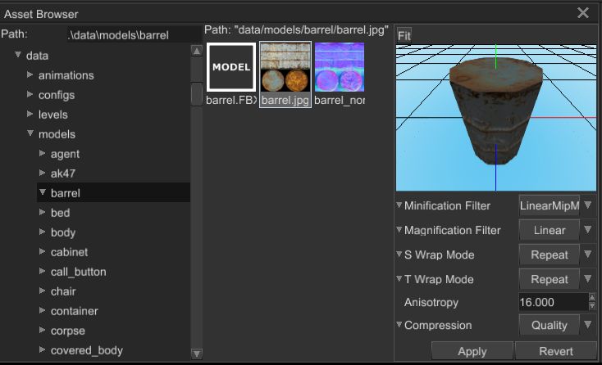
Task: Expand the corpse folder arrow
Action: pos(42,330)
